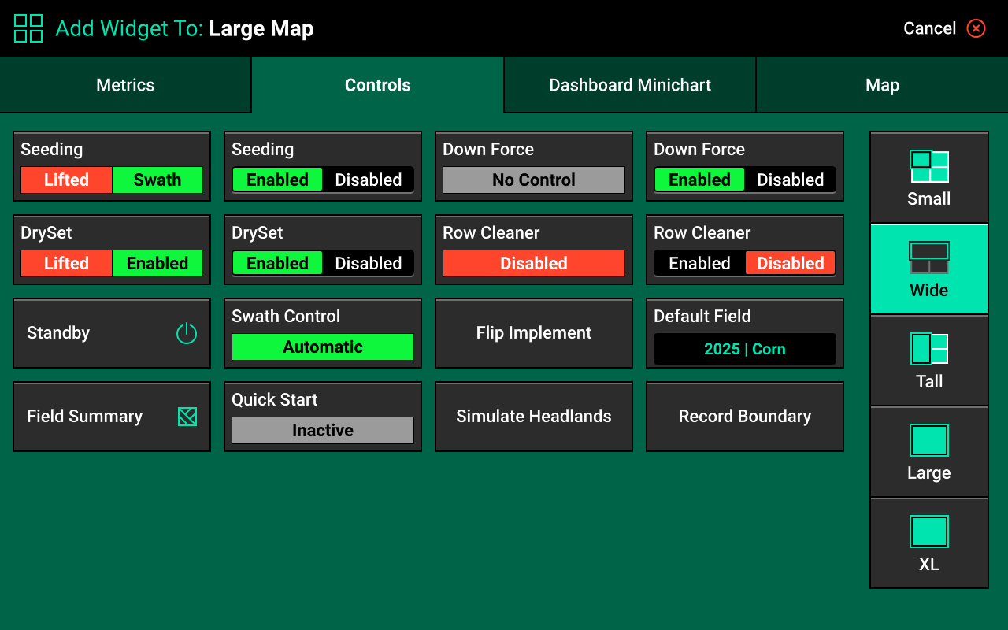Select the Small widget size icon

(929, 167)
